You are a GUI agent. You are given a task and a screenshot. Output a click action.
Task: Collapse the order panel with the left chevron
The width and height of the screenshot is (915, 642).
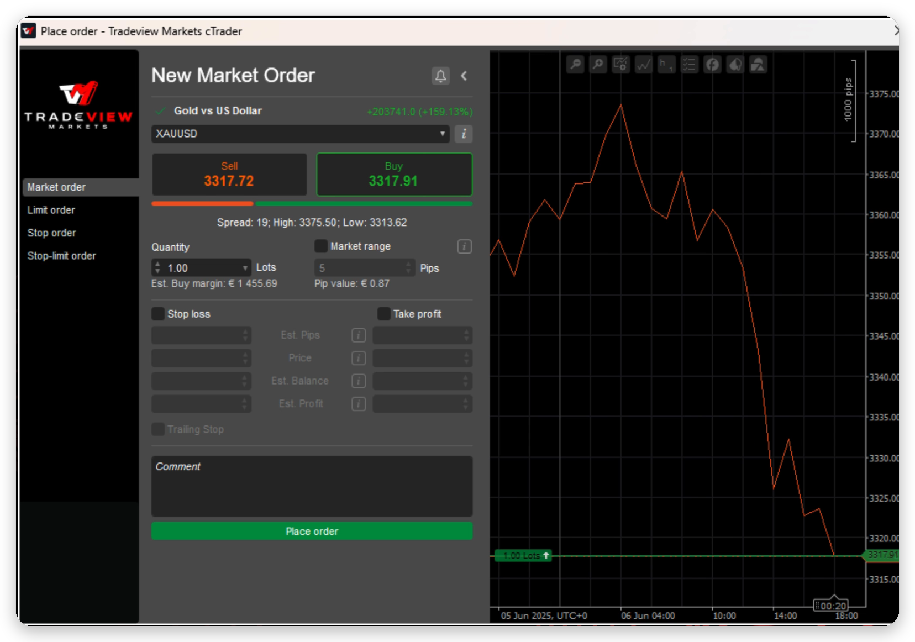coord(464,76)
